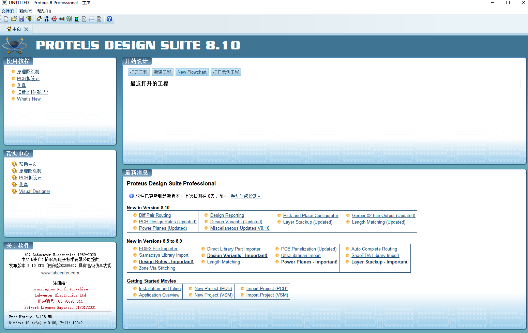Open Pick and Place Configurator link

pos(311,215)
